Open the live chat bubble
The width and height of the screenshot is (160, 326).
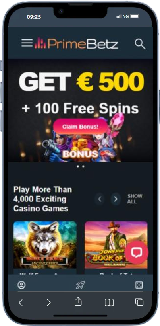pos(137,253)
